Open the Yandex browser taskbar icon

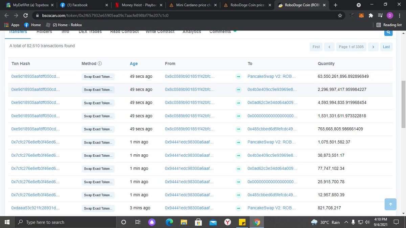(x=228, y=222)
